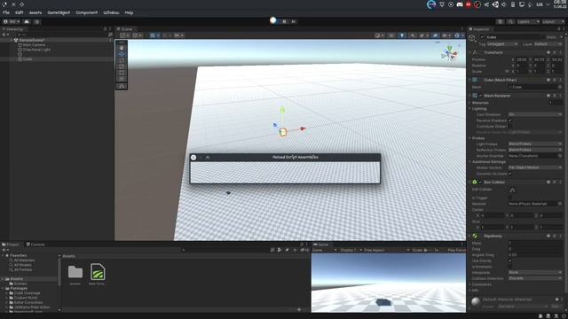Open the Transform component help icon
Image resolution: width=568 pixels, height=319 pixels.
click(x=548, y=52)
